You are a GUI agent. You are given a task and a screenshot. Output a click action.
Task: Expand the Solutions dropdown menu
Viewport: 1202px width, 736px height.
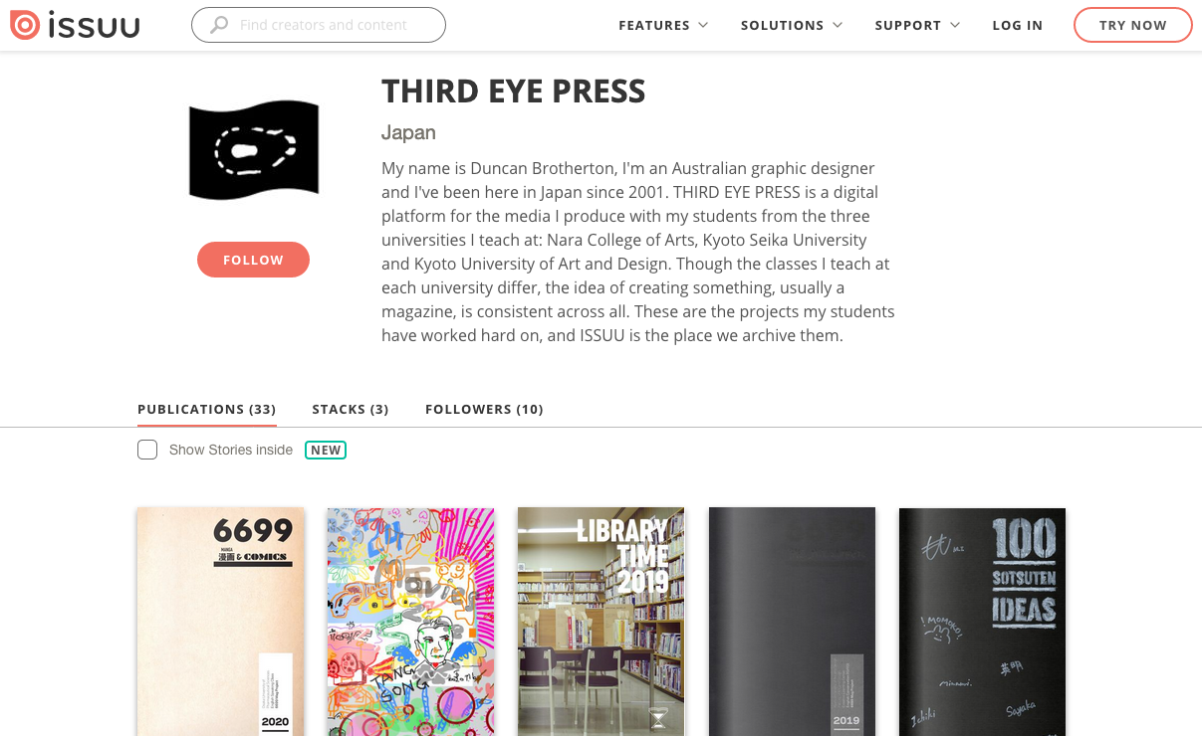tap(792, 25)
